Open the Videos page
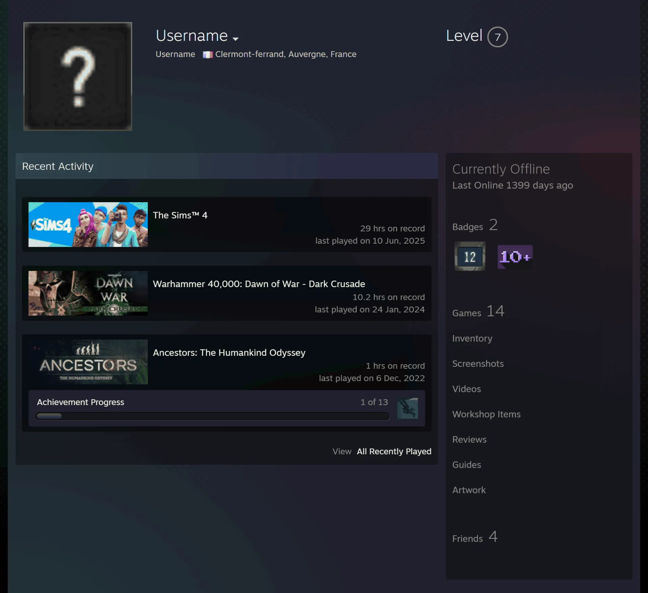This screenshot has width=648, height=593. click(466, 389)
